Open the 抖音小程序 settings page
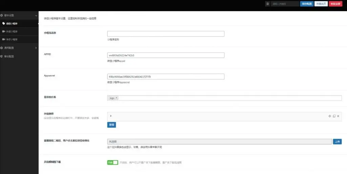Viewport: 347px width, 174px height. [x=12, y=32]
